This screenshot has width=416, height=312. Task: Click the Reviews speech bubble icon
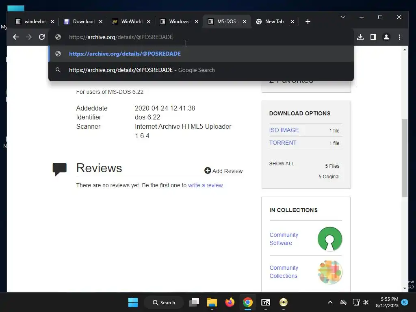coord(59,169)
